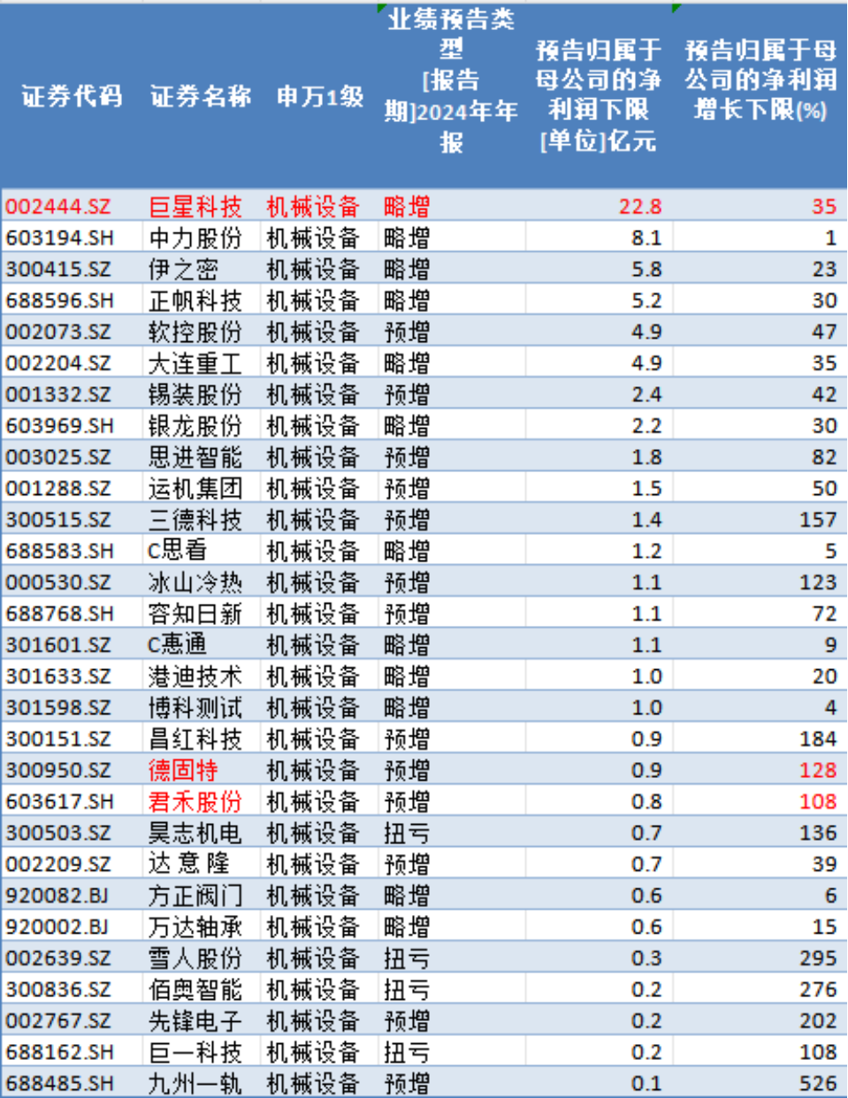This screenshot has width=848, height=1098.
Task: Click growth value 82
Action: [x=824, y=457]
